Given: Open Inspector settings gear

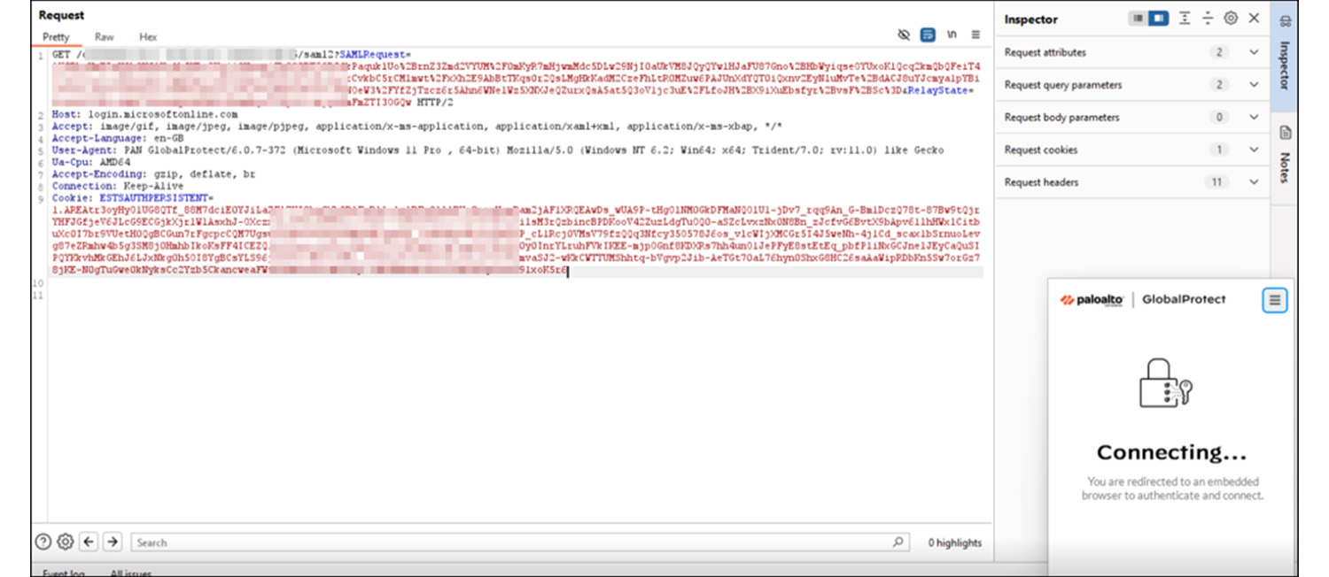Looking at the screenshot, I should tap(1231, 19).
